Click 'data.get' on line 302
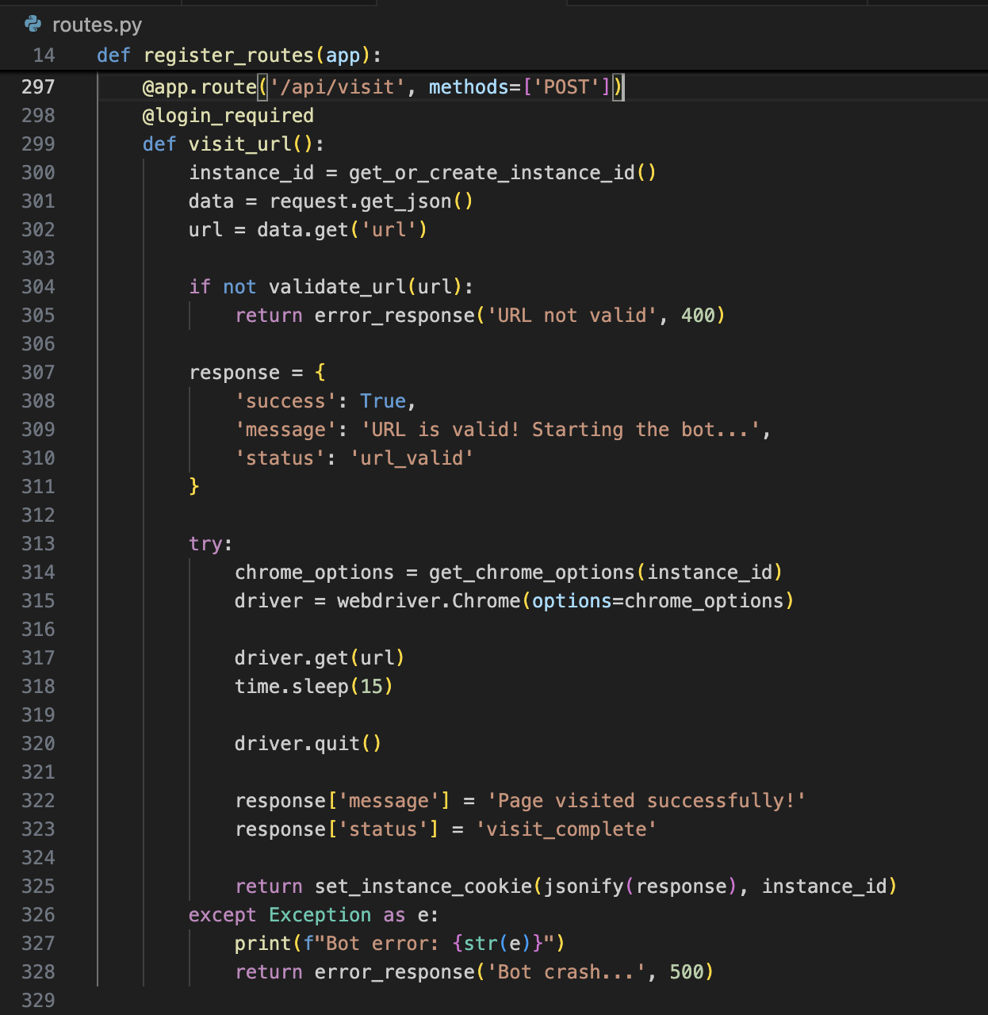This screenshot has height=1015, width=988. tap(303, 230)
